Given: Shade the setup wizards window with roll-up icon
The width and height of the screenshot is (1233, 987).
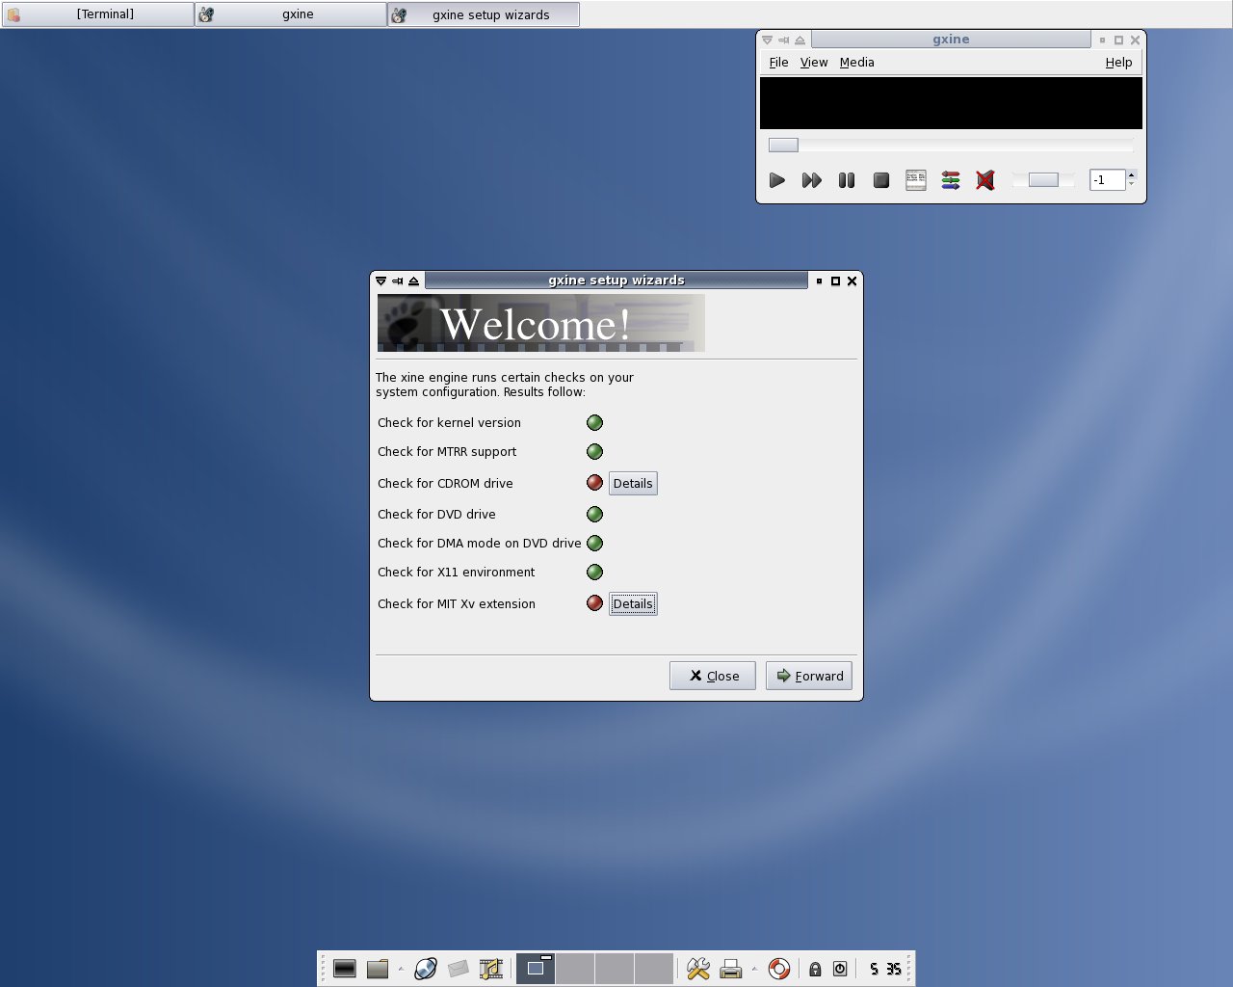Looking at the screenshot, I should pos(413,281).
